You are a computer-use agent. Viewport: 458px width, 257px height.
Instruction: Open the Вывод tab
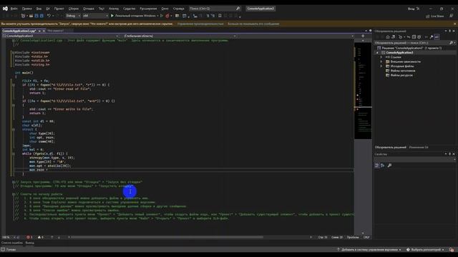tap(29, 243)
